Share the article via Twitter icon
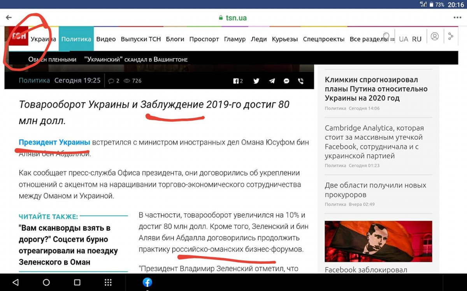This screenshot has height=291, width=467. pos(256,81)
